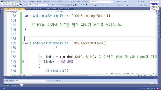Select the 출력 output tab at the bottom

click(21, 85)
